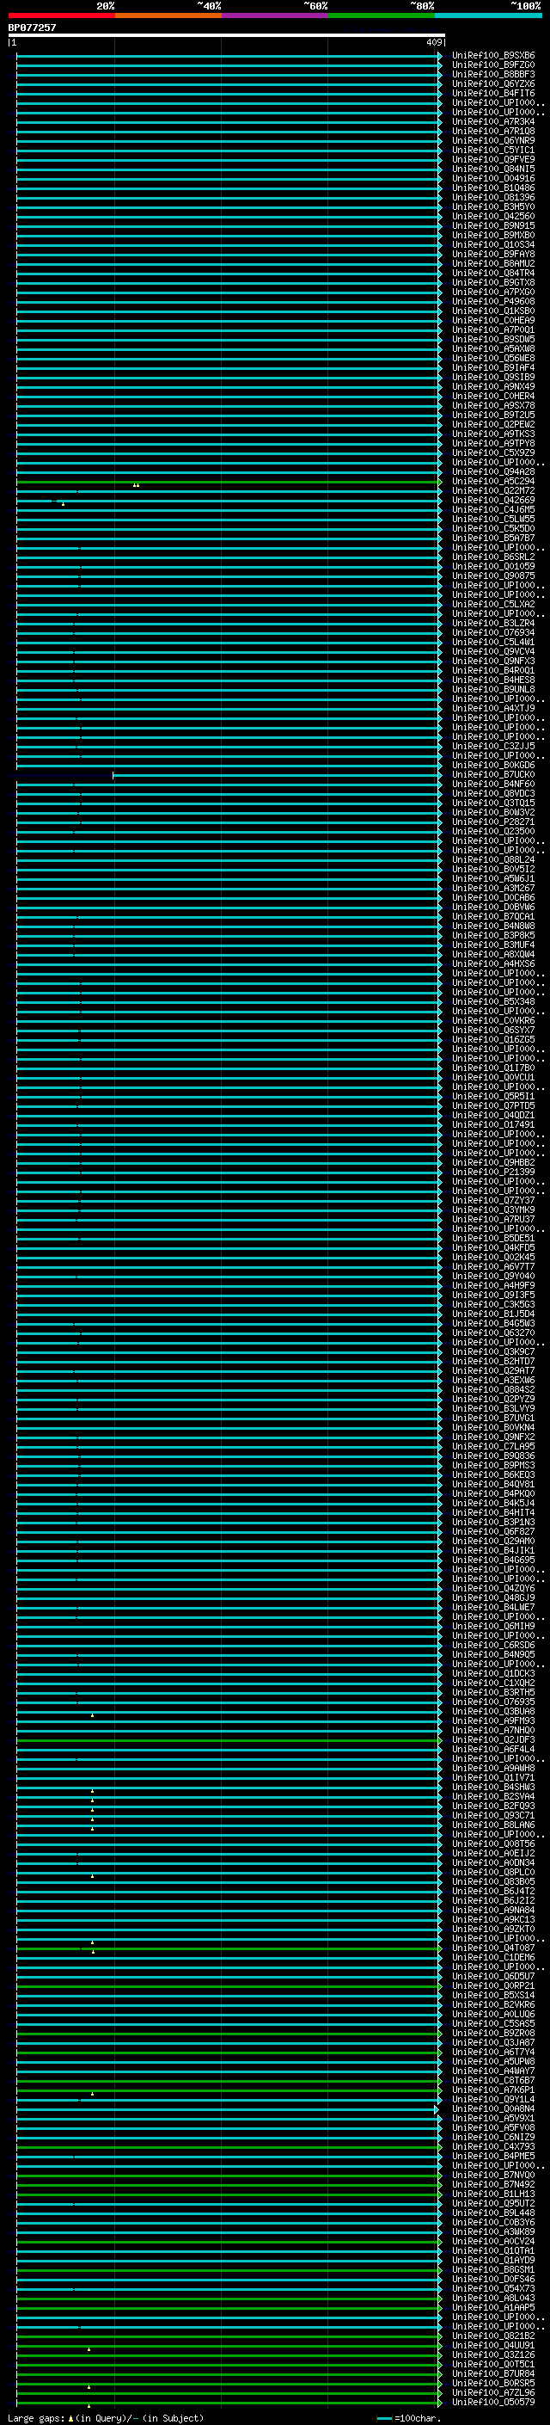Screen dimensions: 550x2425
Task: Select label UniRef100_Q42669
Action: [x=492, y=500]
